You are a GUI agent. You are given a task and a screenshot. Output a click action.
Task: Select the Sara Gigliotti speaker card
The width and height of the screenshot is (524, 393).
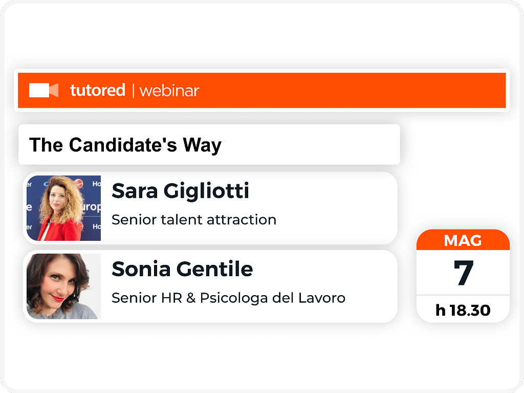210,208
